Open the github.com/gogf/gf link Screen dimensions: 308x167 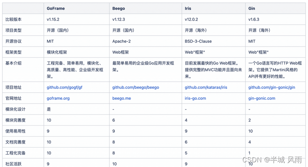click(x=64, y=88)
